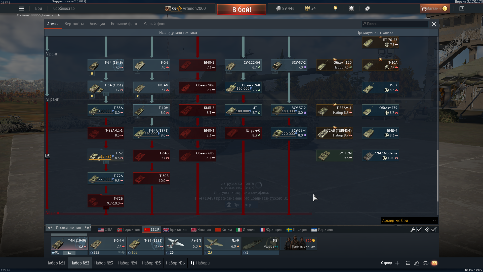Toggle the auto-repair checkbox
The image size is (483, 272).
pos(419,230)
